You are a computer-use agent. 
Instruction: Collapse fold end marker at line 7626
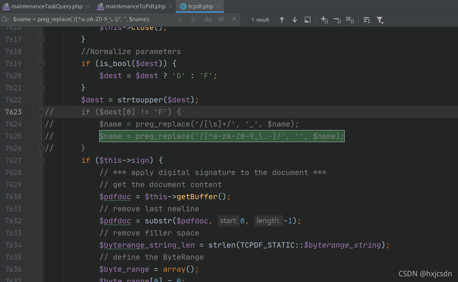(41, 148)
